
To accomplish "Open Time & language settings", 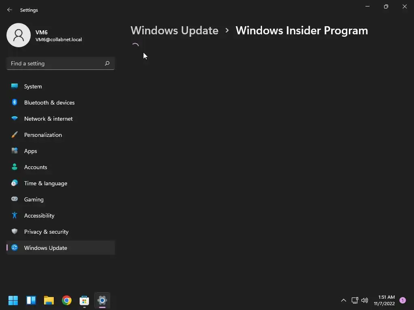I will tap(61, 183).
